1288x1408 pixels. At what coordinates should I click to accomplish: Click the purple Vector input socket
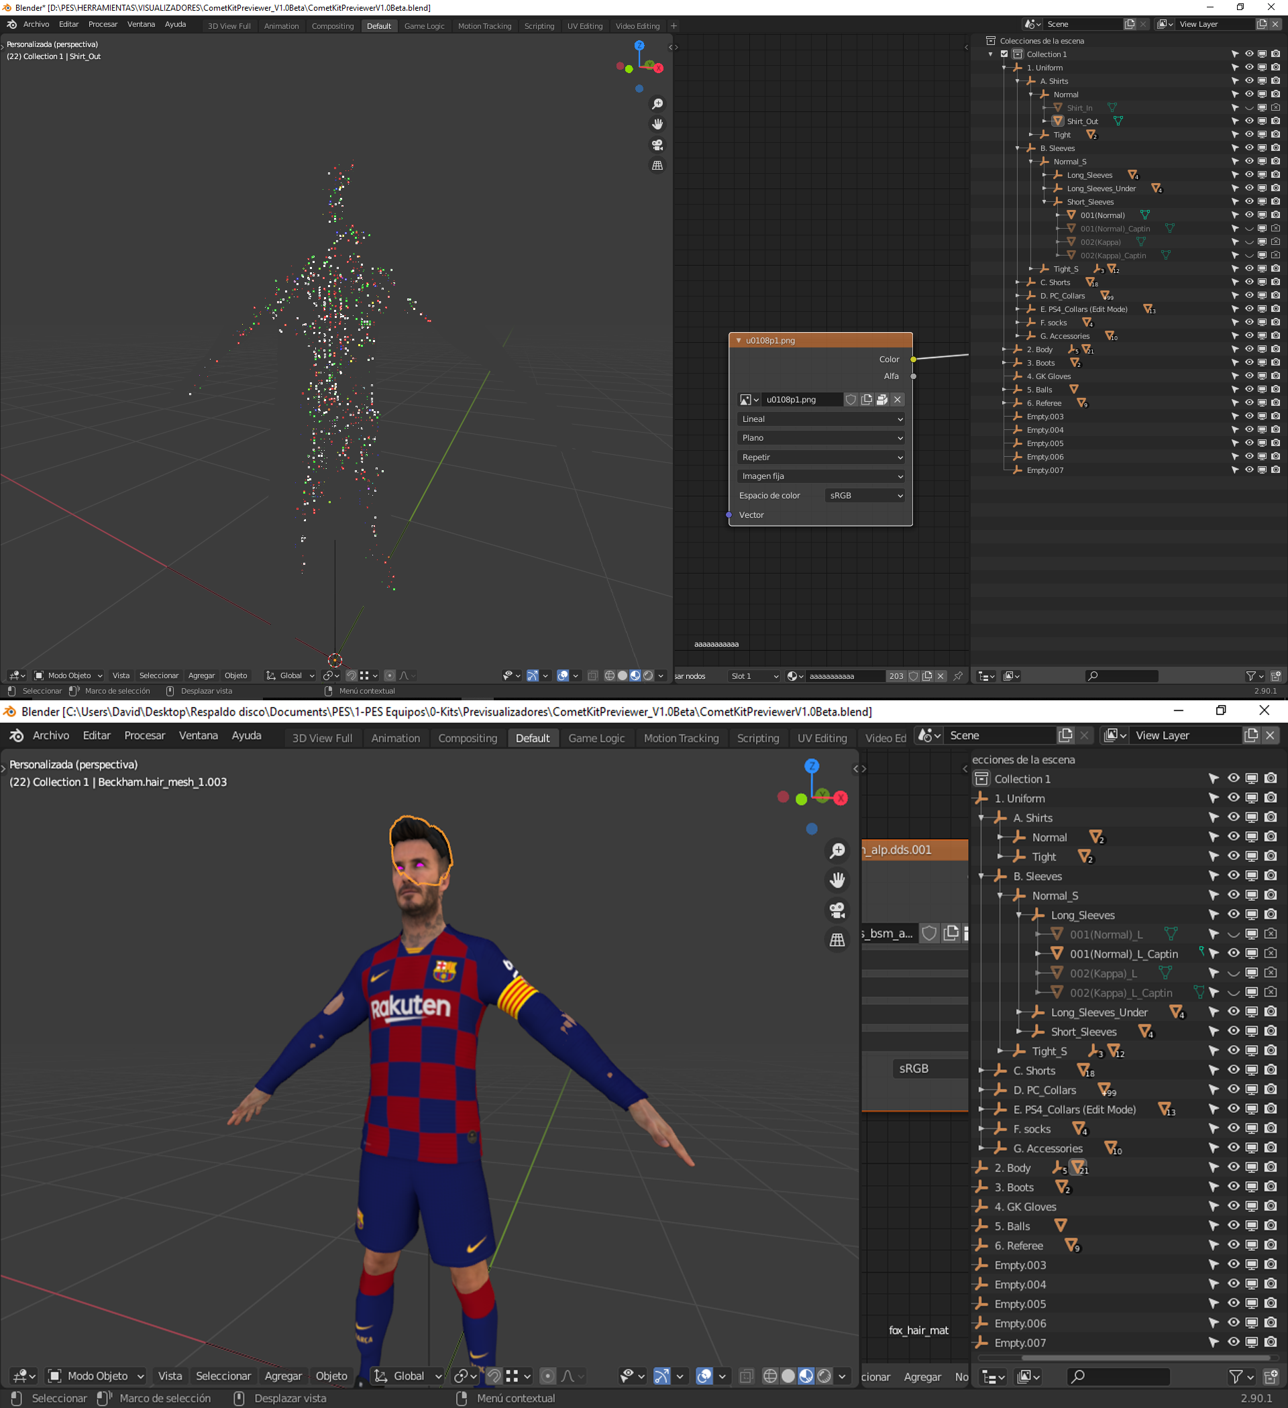[729, 515]
